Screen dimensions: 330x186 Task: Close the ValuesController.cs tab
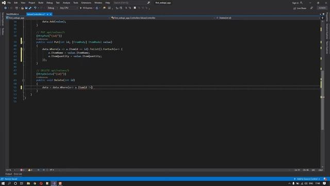[x=51, y=14]
